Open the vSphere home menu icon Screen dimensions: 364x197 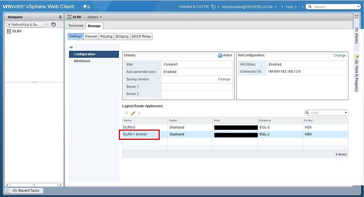(86, 7)
